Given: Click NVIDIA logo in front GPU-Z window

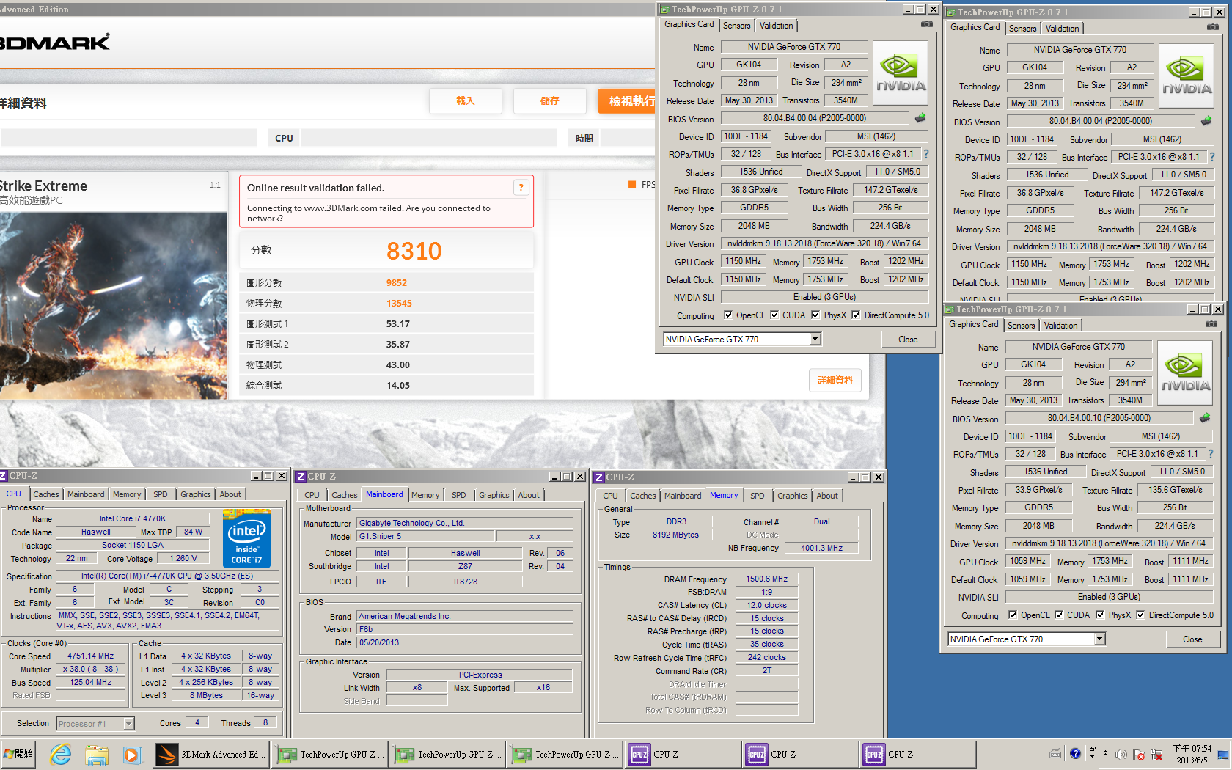Looking at the screenshot, I should pyautogui.click(x=901, y=73).
